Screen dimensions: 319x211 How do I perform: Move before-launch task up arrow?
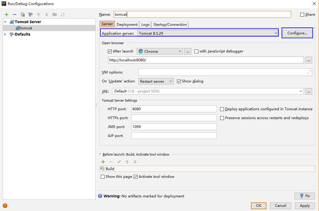[x=127, y=162]
